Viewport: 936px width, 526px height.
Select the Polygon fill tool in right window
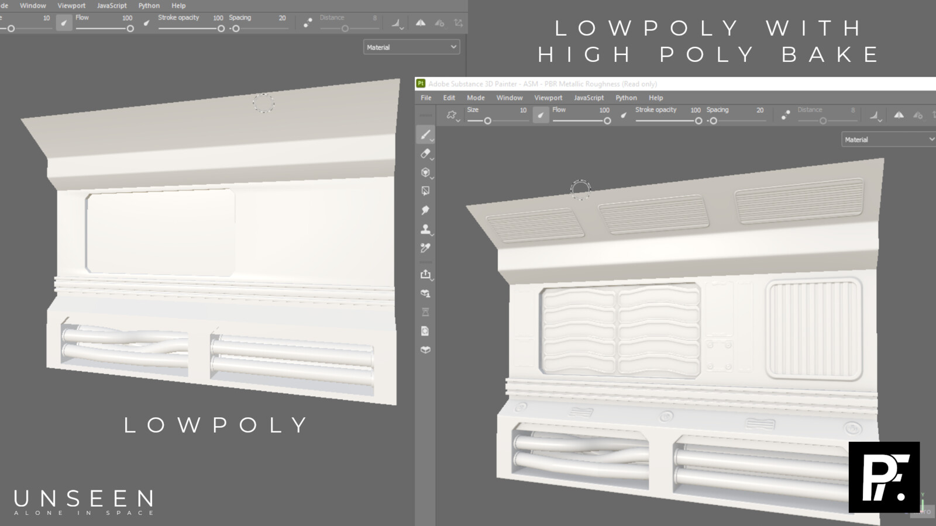tap(425, 191)
